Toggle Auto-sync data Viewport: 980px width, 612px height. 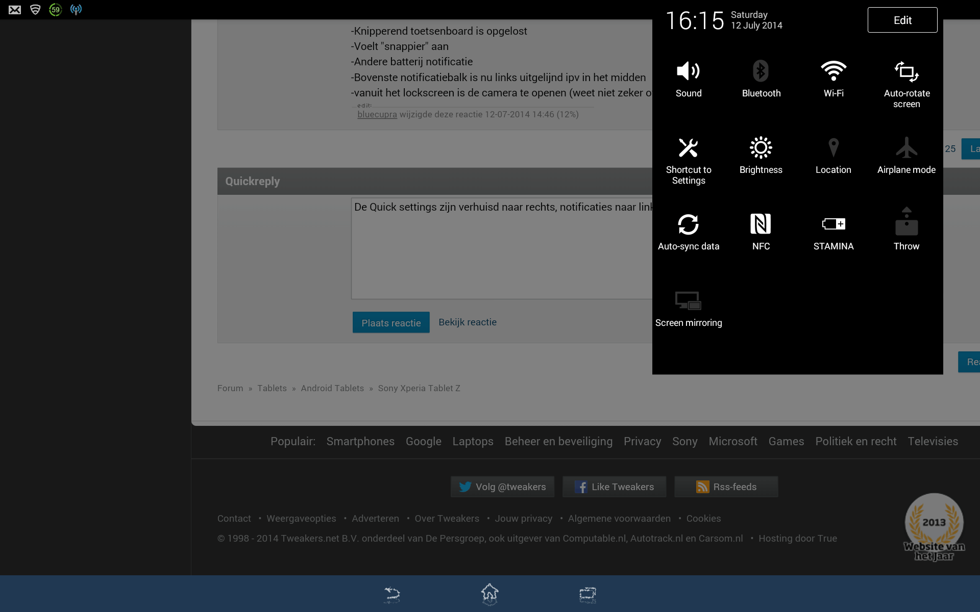688,231
